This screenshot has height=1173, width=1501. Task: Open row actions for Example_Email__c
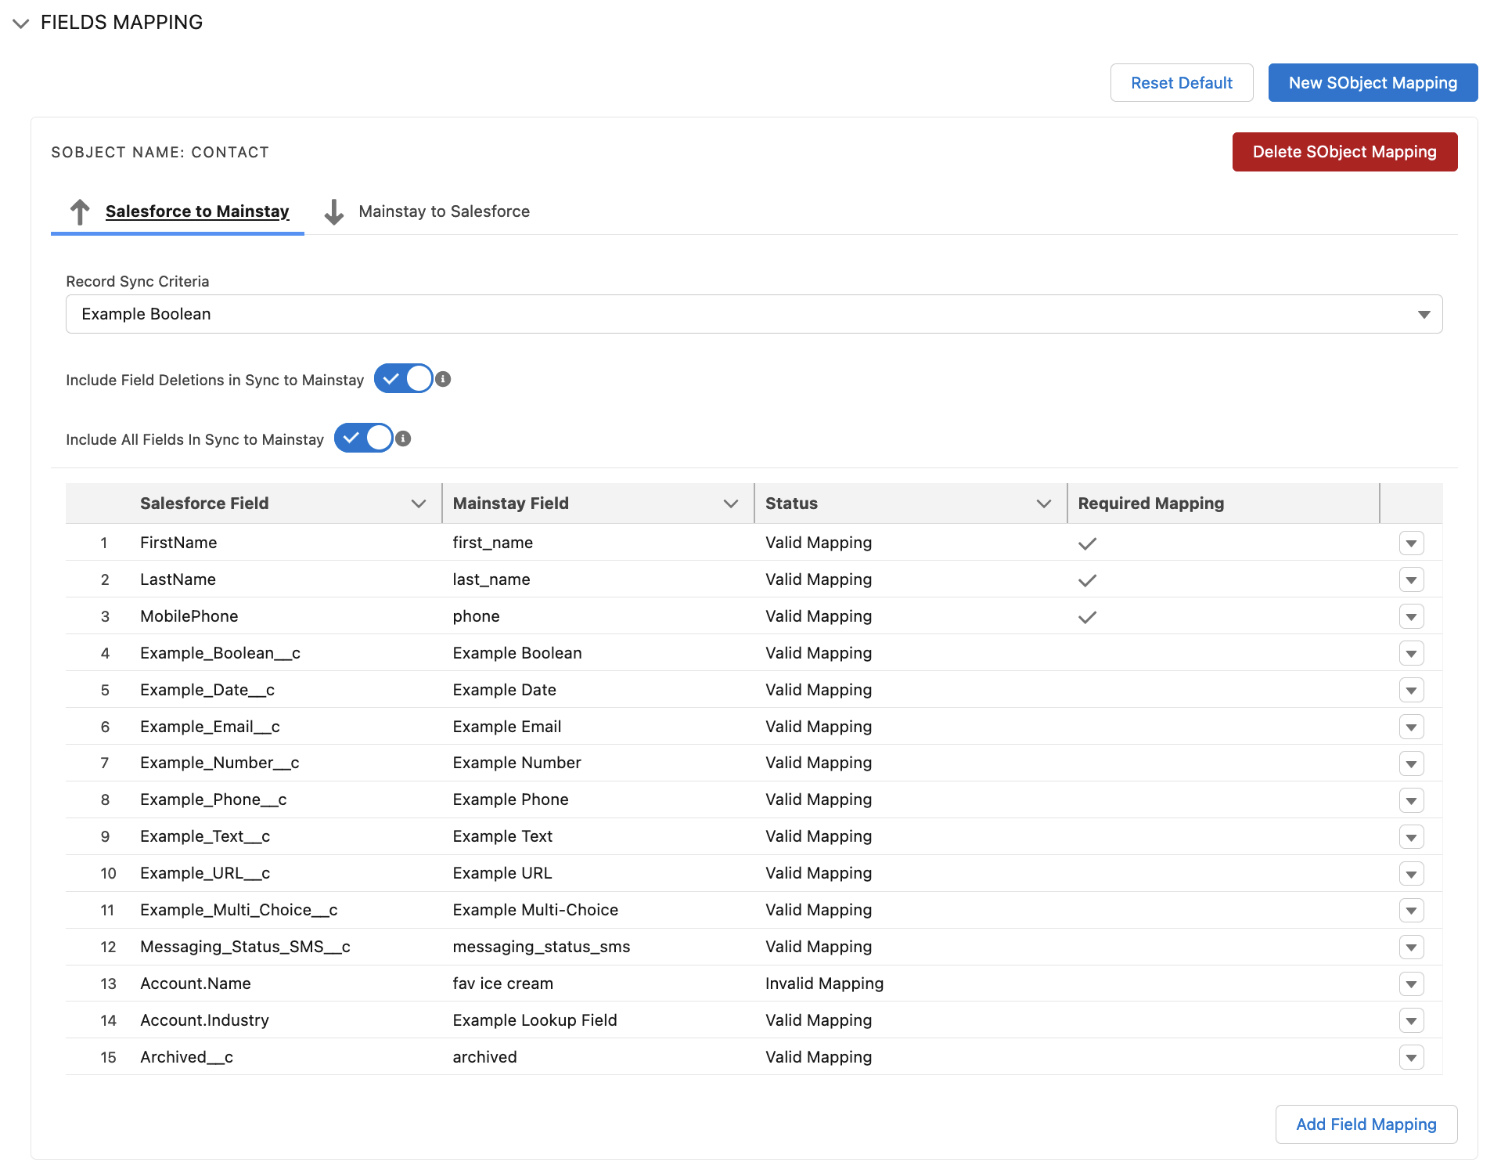pyautogui.click(x=1411, y=727)
